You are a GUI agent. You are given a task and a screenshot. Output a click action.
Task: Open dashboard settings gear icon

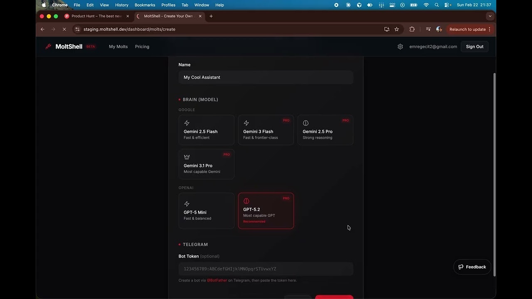400,47
